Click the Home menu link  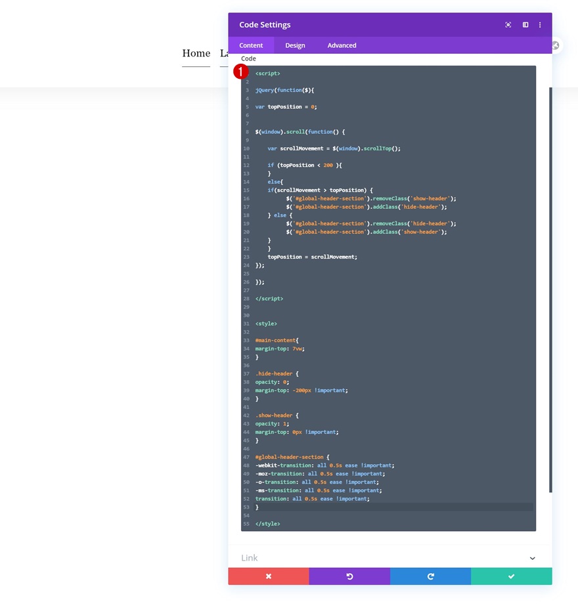click(196, 53)
